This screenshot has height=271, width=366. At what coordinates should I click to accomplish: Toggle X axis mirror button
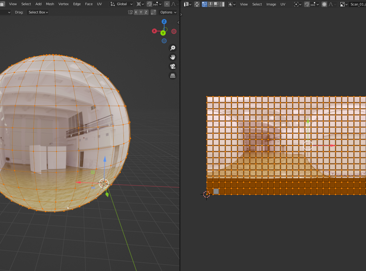[x=136, y=12]
